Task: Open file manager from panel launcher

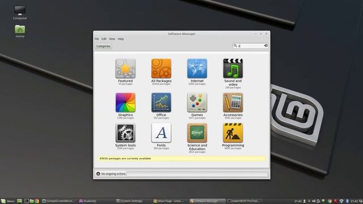Action: pyautogui.click(x=32, y=201)
